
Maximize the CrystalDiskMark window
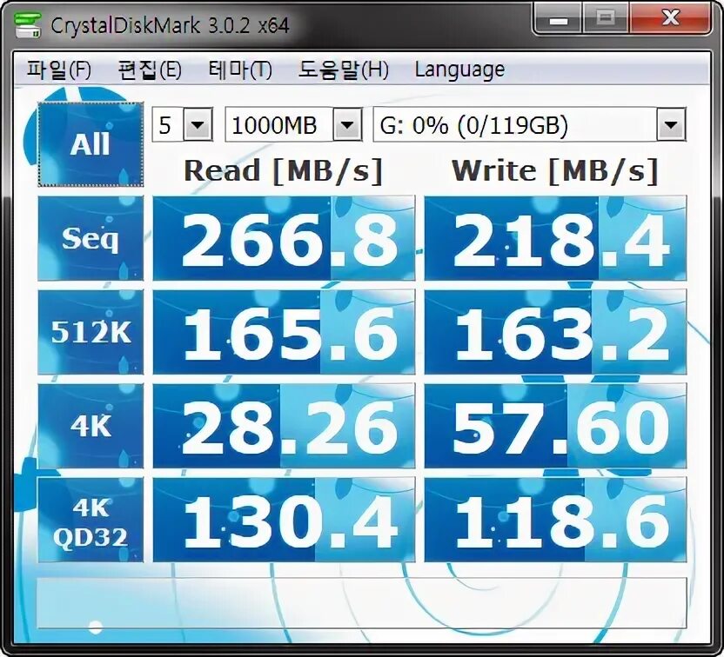606,19
